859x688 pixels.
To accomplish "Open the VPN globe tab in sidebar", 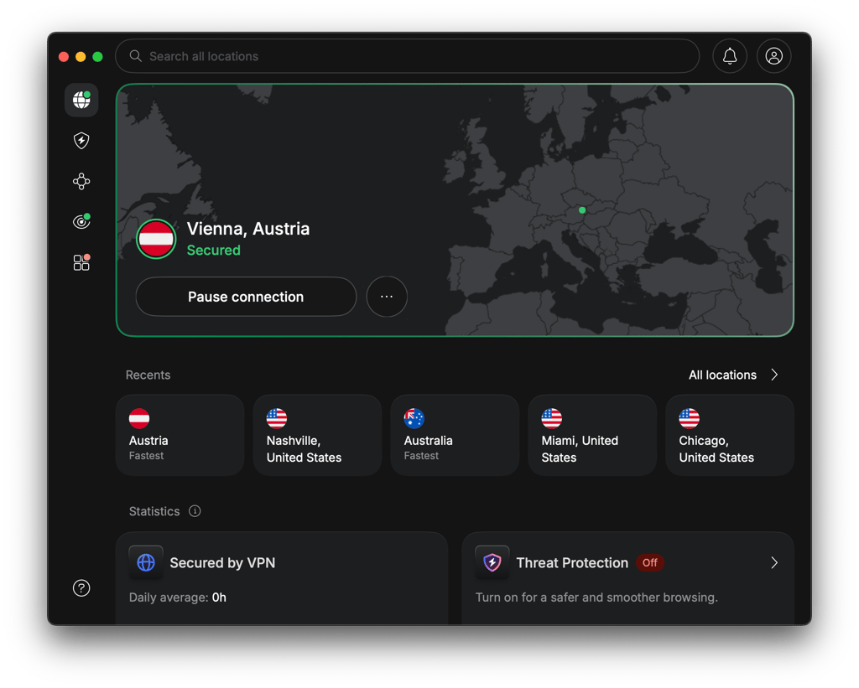I will tap(81, 101).
